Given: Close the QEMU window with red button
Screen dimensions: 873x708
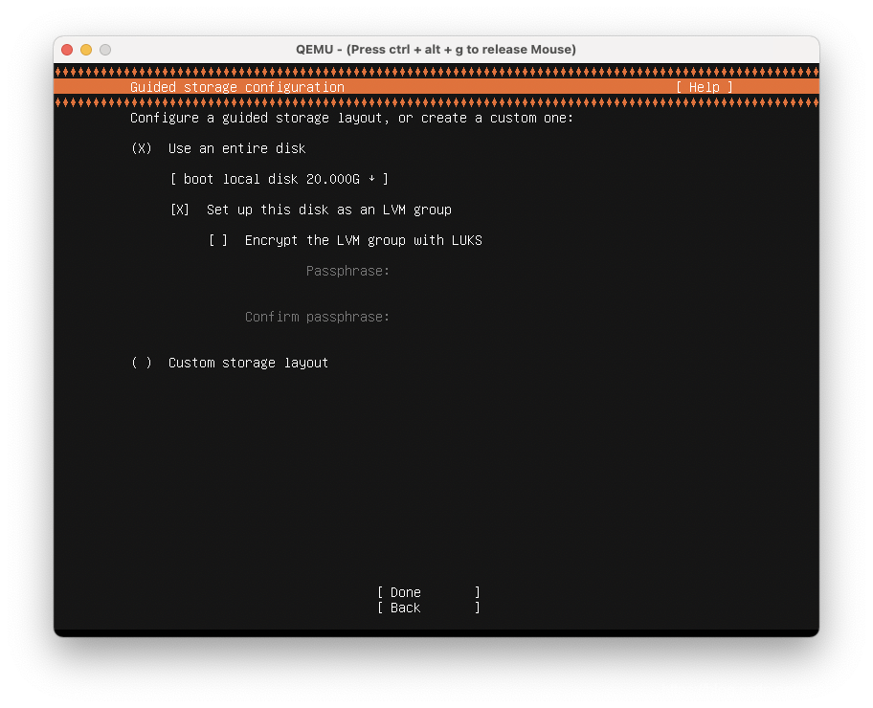Looking at the screenshot, I should click(67, 50).
